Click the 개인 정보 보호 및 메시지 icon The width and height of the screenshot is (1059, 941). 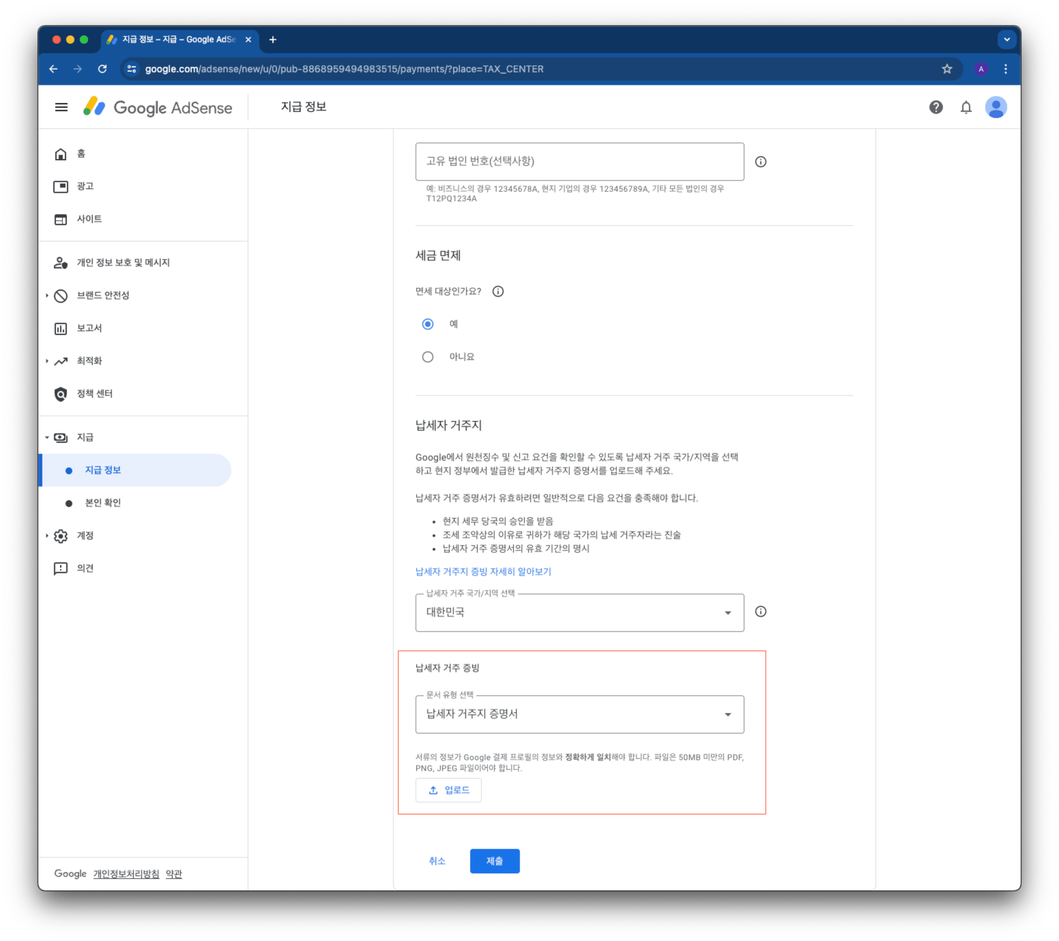61,263
